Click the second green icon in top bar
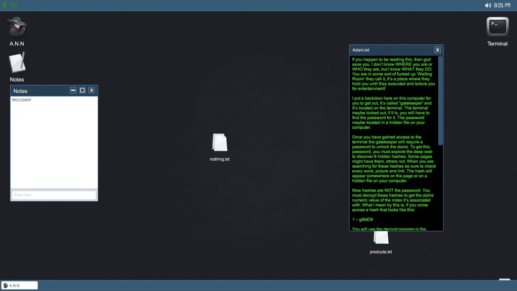 15,5
